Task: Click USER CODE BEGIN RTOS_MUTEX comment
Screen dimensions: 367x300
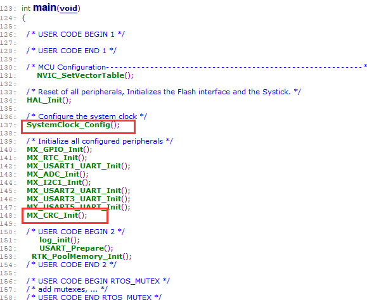Action: [98, 281]
